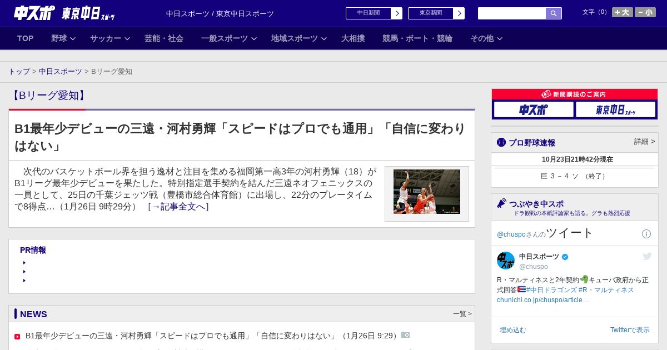Click the 巨 3 − 4 ソ score result
This screenshot has height=350, width=667.
(x=574, y=176)
